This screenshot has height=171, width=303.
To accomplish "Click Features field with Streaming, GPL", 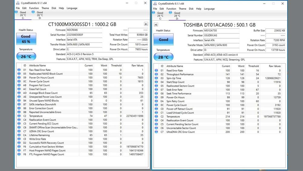I will (x=245, y=60).
